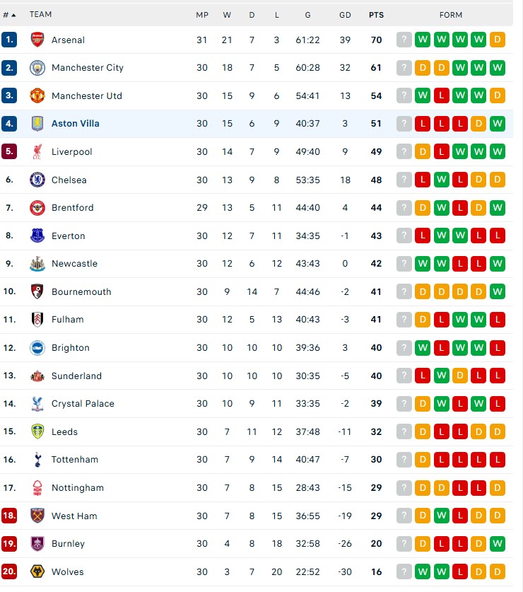Click the sort arrow on the # column
Viewport: 523px width, 592px height.
click(x=22, y=14)
